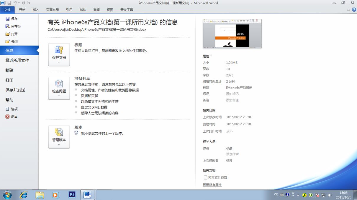Click the Redo icon in the title bar

coord(23,3)
